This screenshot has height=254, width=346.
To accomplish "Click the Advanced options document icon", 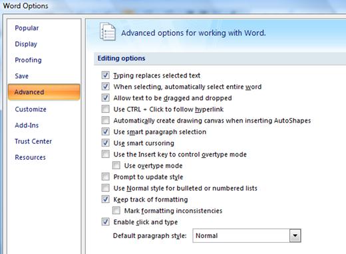I will [108, 32].
